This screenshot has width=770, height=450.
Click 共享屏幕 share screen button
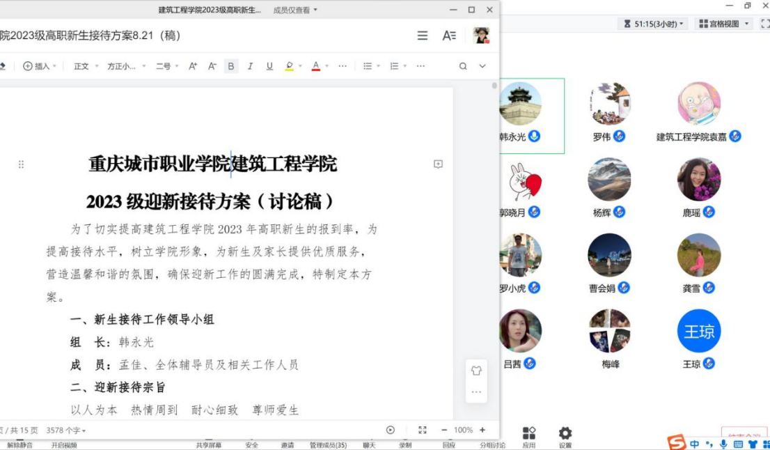[209, 445]
